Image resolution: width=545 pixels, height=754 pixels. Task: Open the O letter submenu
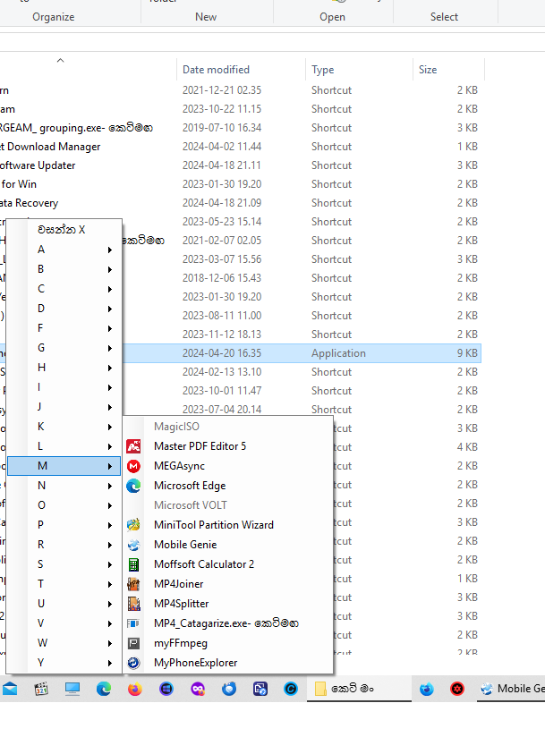click(x=64, y=505)
